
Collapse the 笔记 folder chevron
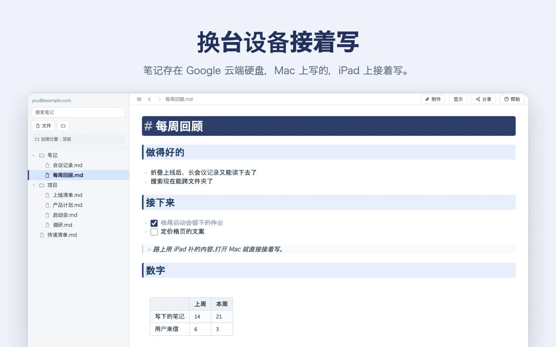tap(34, 155)
